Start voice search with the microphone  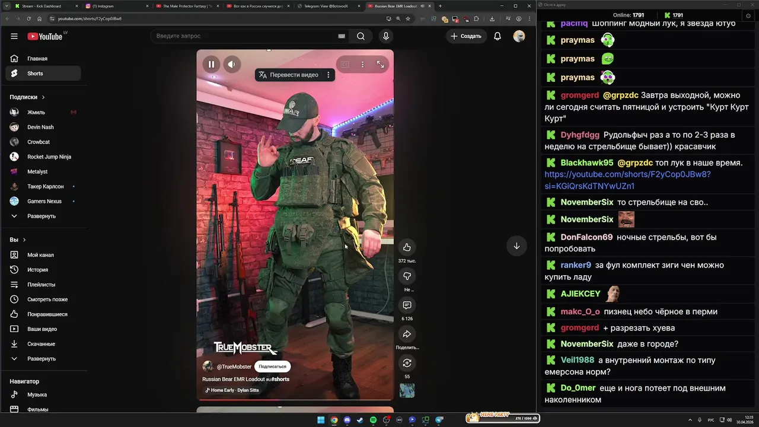pos(386,36)
